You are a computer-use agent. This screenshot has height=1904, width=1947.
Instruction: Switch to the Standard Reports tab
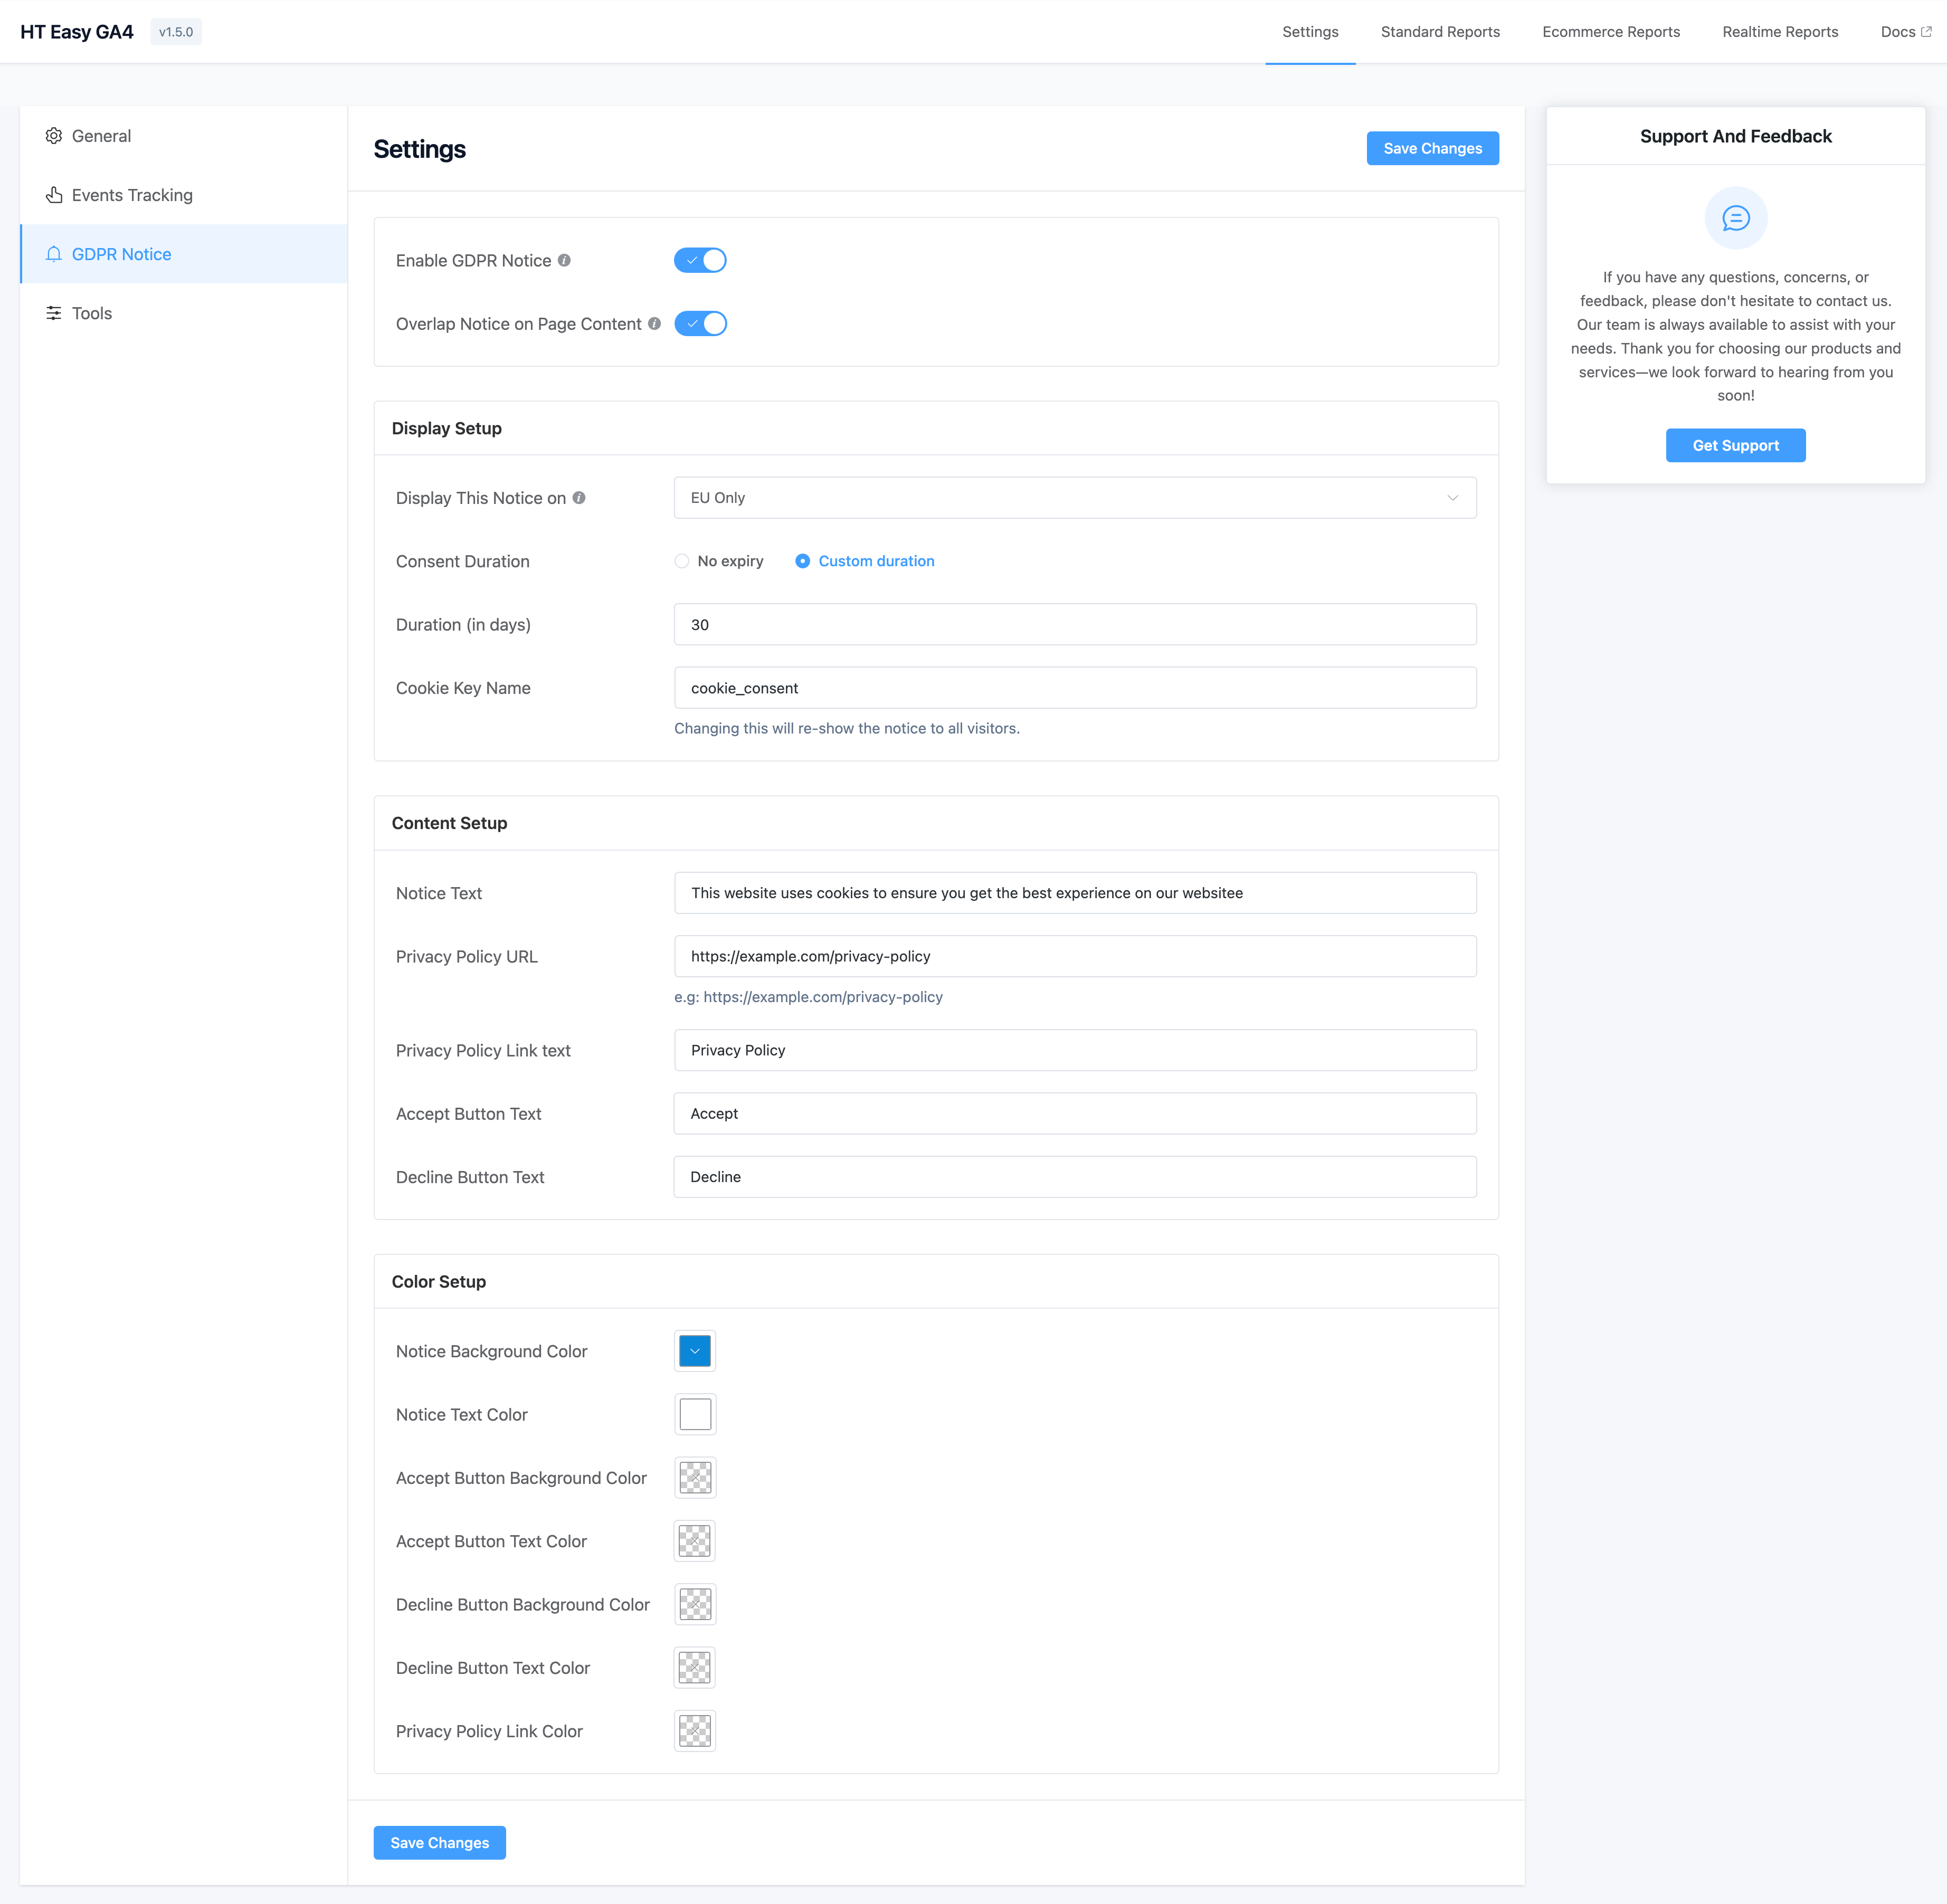tap(1439, 31)
